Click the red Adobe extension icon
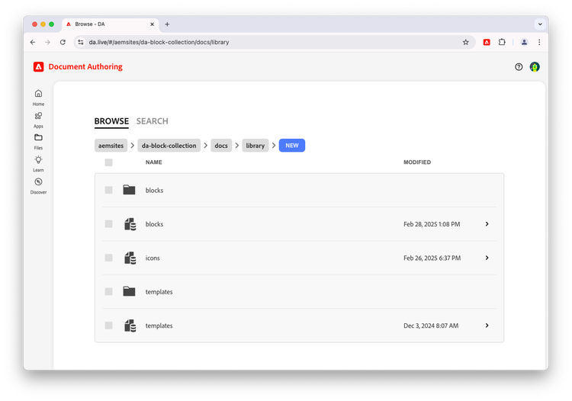The image size is (572, 401). click(487, 42)
